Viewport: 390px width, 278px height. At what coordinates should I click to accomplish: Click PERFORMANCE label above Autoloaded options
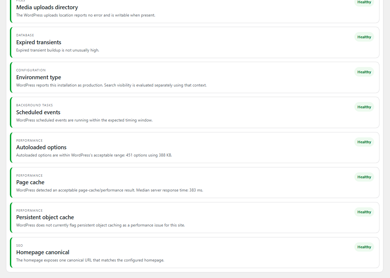(x=29, y=141)
